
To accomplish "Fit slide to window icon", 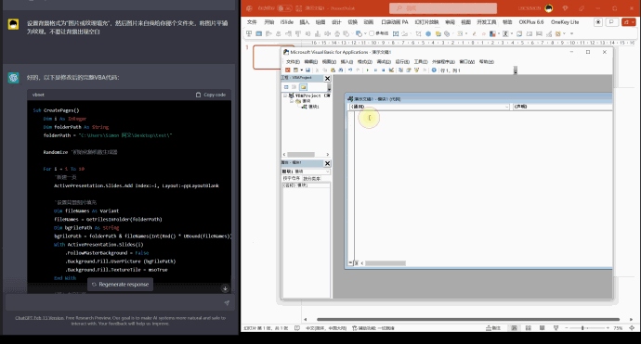I will point(632,328).
